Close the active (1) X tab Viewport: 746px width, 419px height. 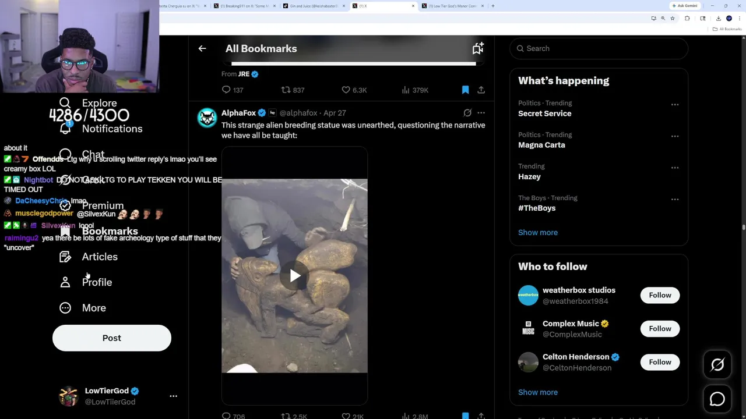[x=413, y=6]
